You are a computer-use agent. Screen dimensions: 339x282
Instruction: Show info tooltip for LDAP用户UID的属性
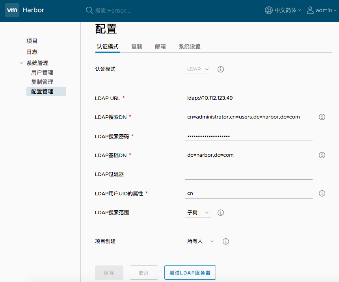(322, 193)
